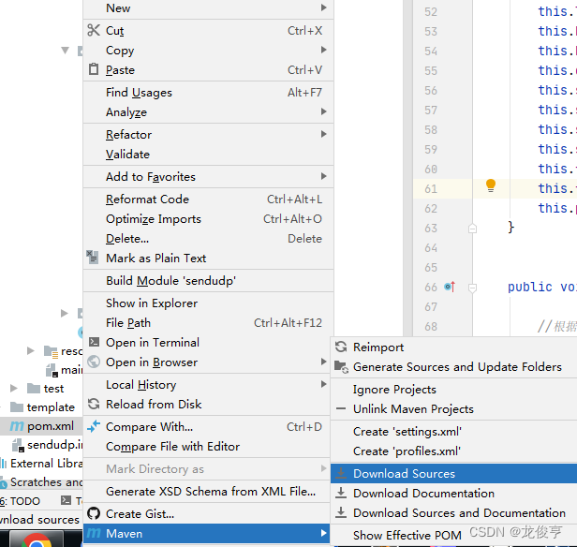Collapse the method fold at line 66

tap(472, 288)
